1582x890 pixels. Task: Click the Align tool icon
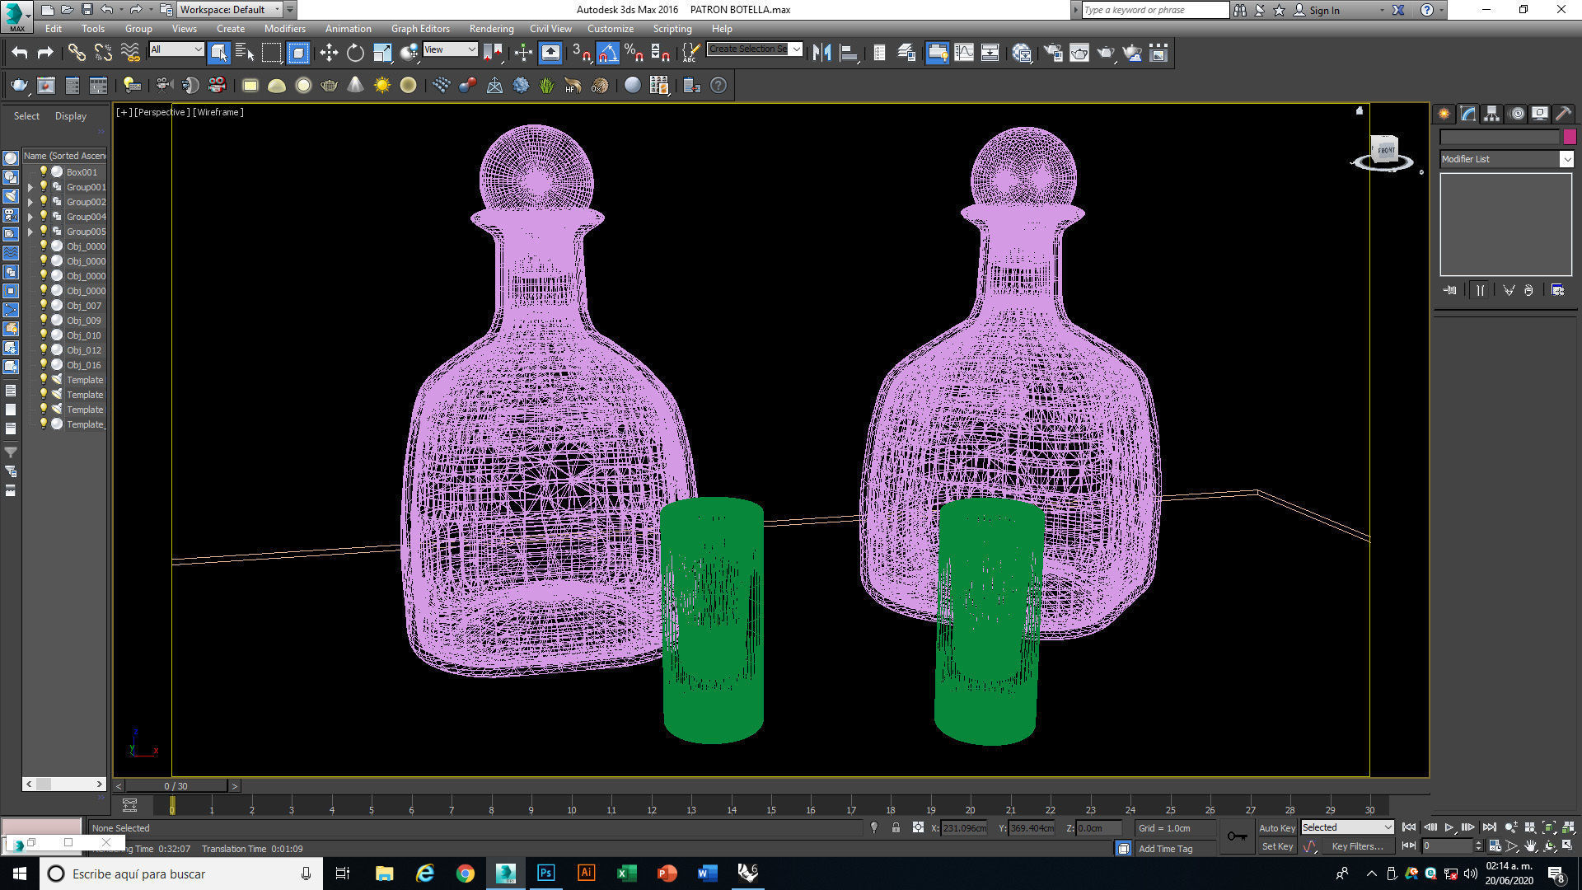point(849,53)
